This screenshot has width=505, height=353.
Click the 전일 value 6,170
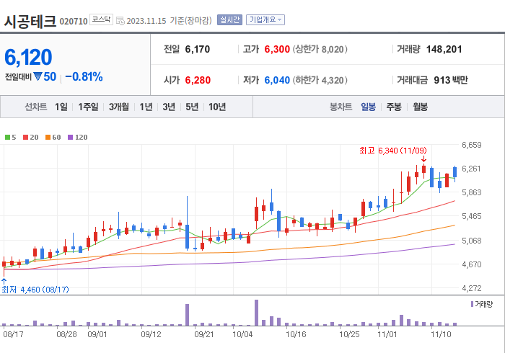point(198,49)
